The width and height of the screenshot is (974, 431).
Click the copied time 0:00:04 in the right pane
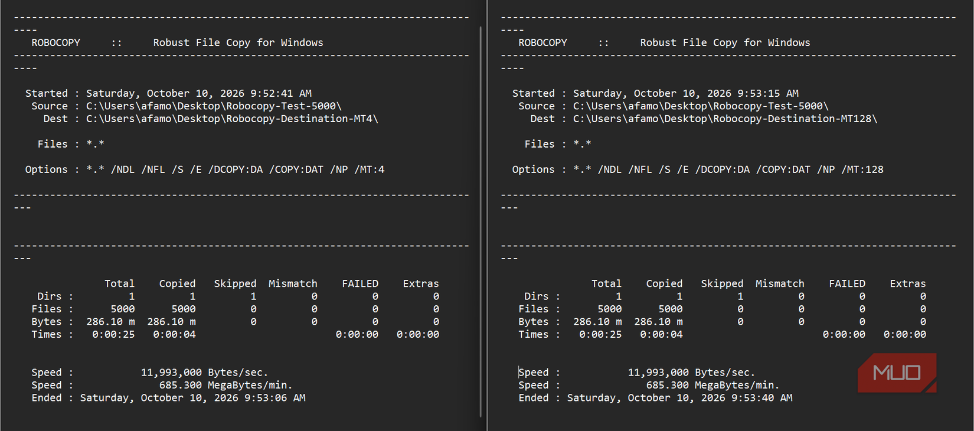point(661,334)
